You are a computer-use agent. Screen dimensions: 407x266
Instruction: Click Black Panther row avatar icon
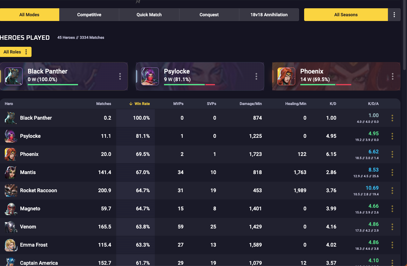(x=11, y=118)
